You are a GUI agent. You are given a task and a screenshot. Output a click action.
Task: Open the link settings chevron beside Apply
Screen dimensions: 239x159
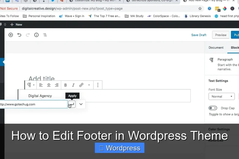(81, 104)
